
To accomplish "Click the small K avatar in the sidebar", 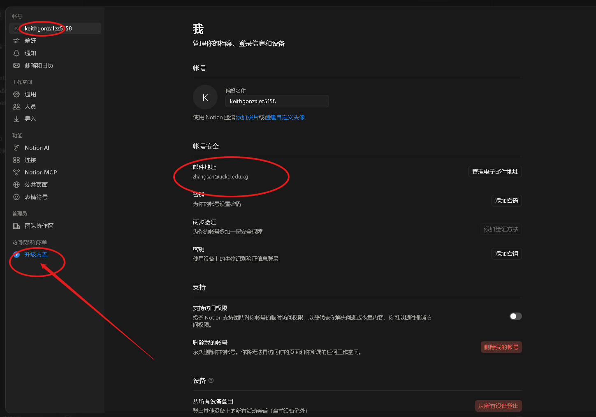I will click(x=16, y=28).
